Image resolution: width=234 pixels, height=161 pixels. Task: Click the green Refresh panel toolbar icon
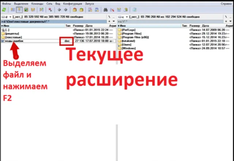(x=4, y=10)
